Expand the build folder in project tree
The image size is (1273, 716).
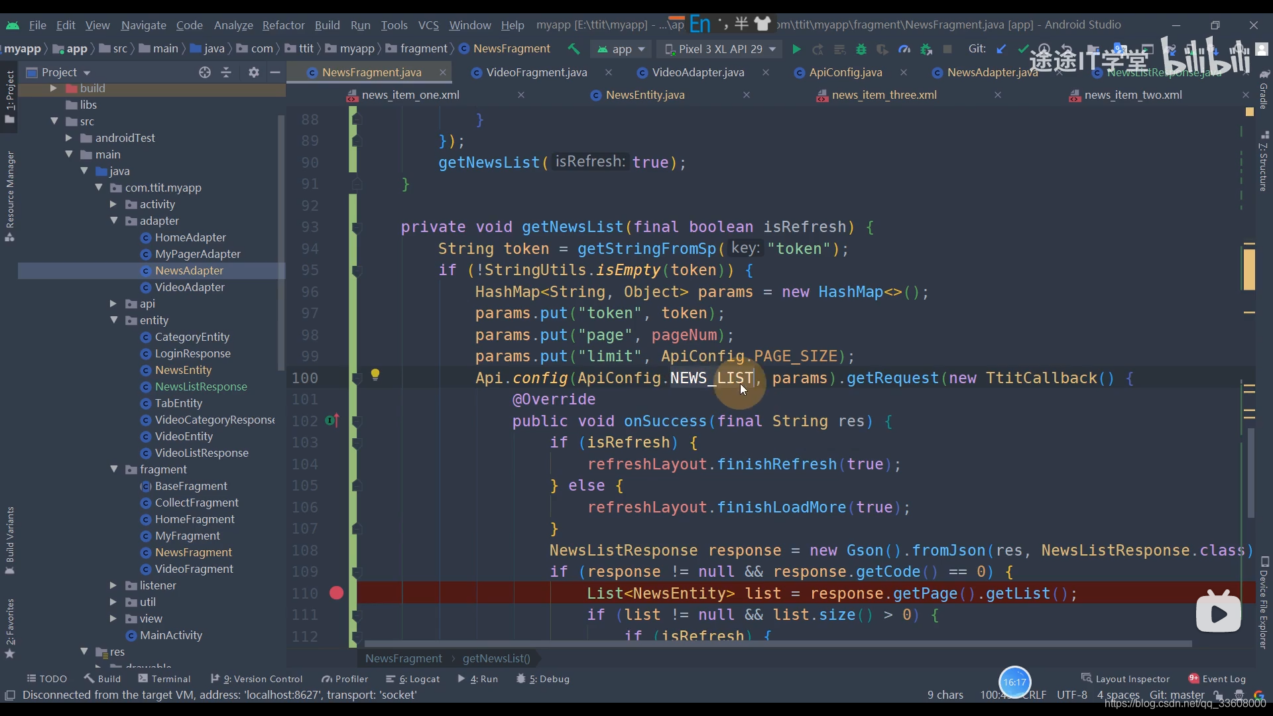[x=53, y=88]
